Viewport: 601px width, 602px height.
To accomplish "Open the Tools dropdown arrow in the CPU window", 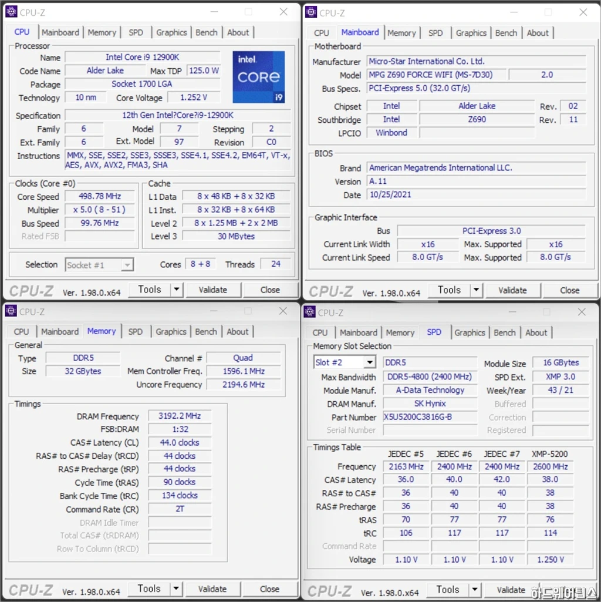I will (x=177, y=290).
